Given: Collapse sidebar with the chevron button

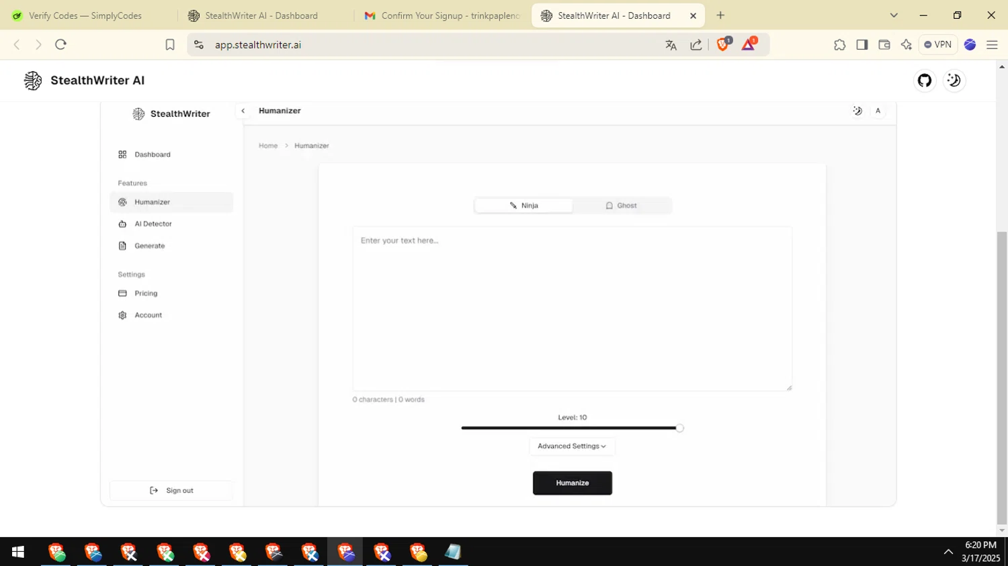Looking at the screenshot, I should pyautogui.click(x=243, y=111).
